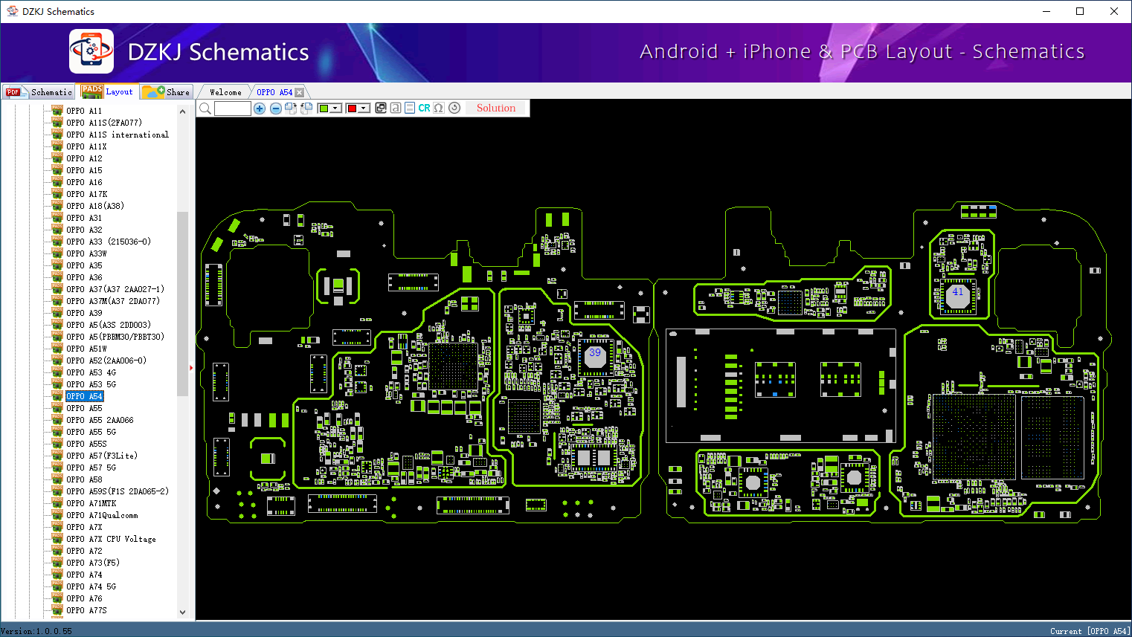
Task: Click the PADS icon beside OPPO A31
Action: (x=57, y=218)
